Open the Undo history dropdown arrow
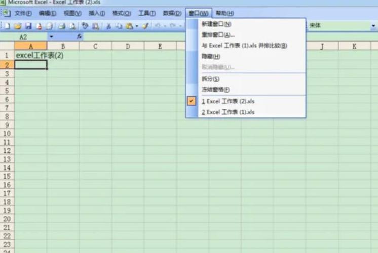This screenshot has height=253, width=378. pyautogui.click(x=165, y=26)
